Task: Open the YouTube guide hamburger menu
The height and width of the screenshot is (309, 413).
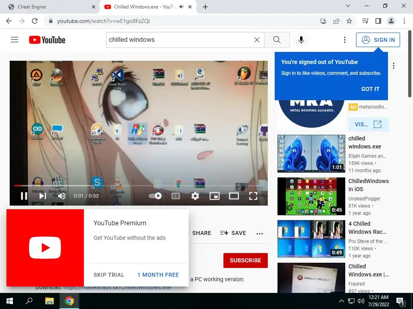Action: [x=15, y=40]
